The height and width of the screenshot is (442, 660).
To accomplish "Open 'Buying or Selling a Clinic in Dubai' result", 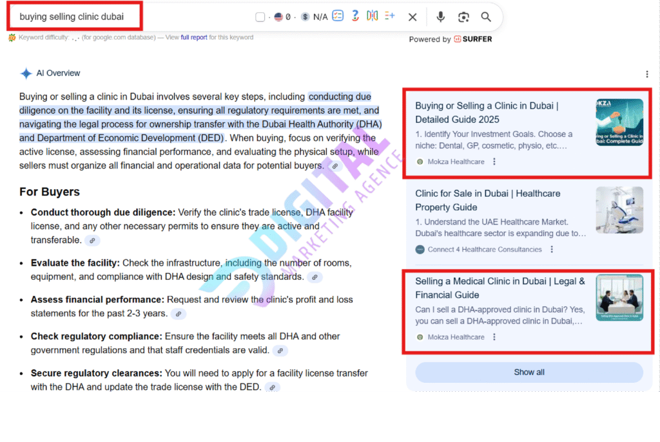I will (x=487, y=113).
